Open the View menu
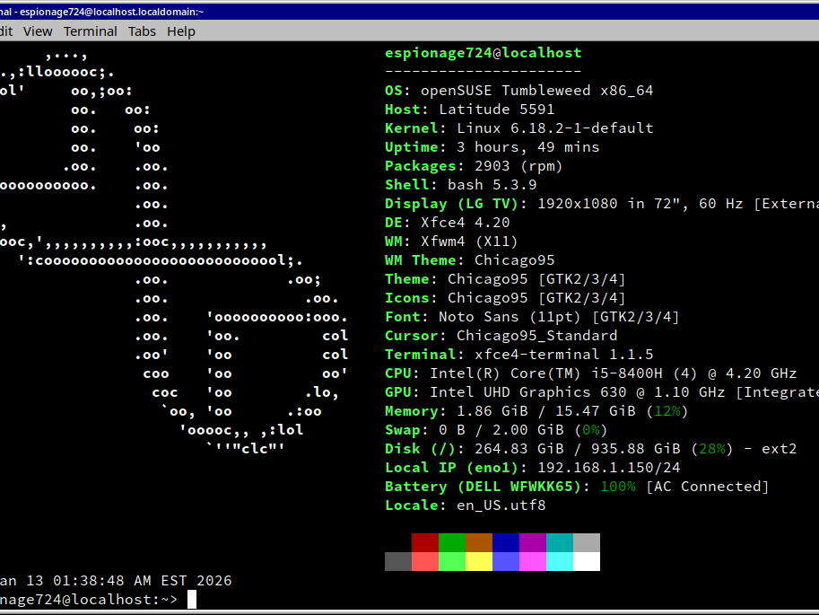819x615 pixels. tap(38, 31)
